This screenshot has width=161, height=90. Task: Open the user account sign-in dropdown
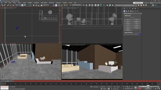[138, 3]
